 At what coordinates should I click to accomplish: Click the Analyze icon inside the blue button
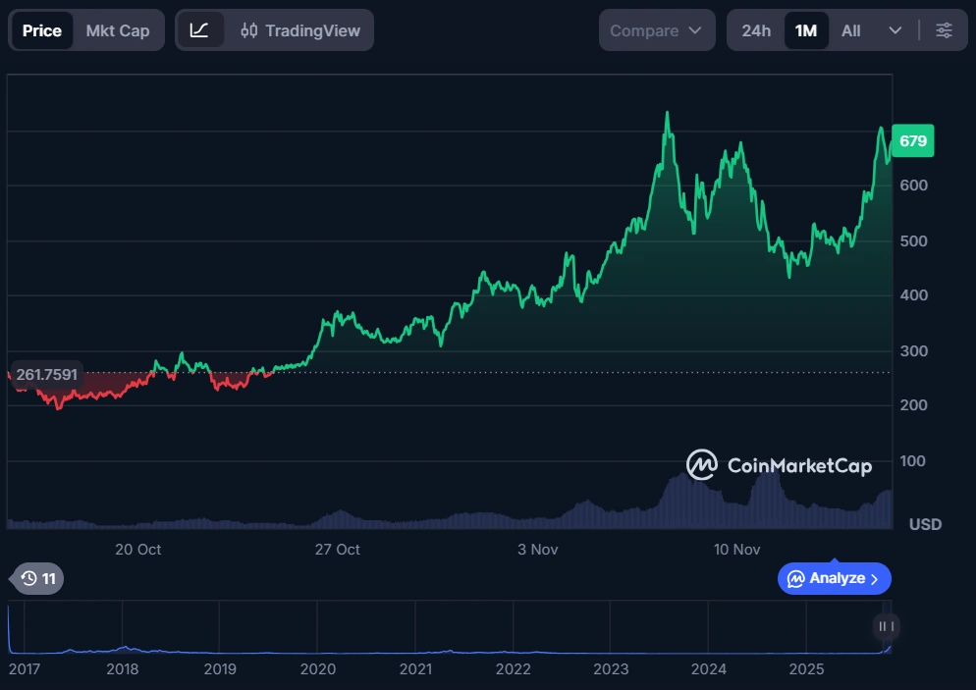coord(796,578)
